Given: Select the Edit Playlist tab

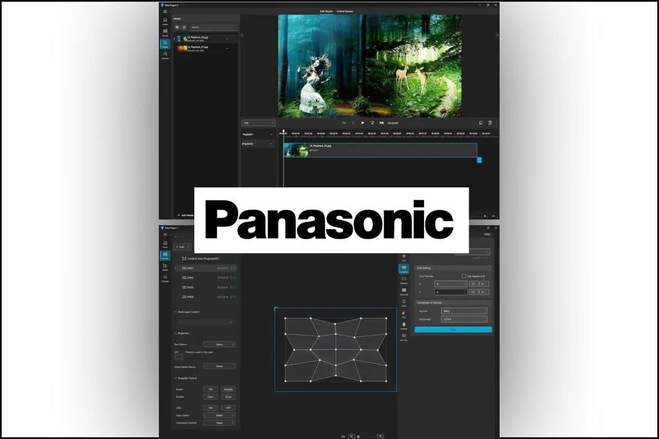Looking at the screenshot, I should click(x=328, y=11).
